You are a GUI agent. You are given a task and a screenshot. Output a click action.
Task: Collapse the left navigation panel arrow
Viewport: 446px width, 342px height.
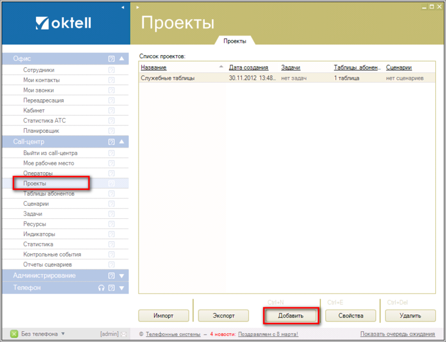123,7
